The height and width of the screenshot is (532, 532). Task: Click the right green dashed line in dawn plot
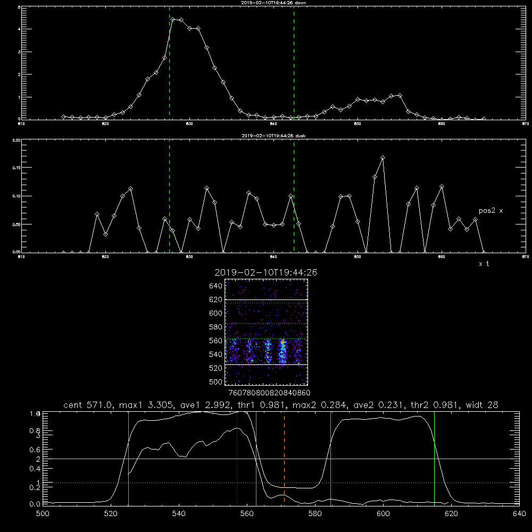point(294,63)
